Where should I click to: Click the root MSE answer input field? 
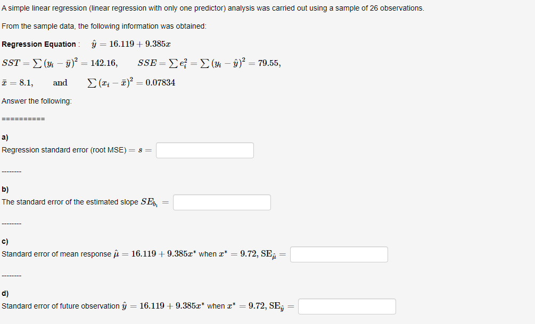(x=205, y=150)
